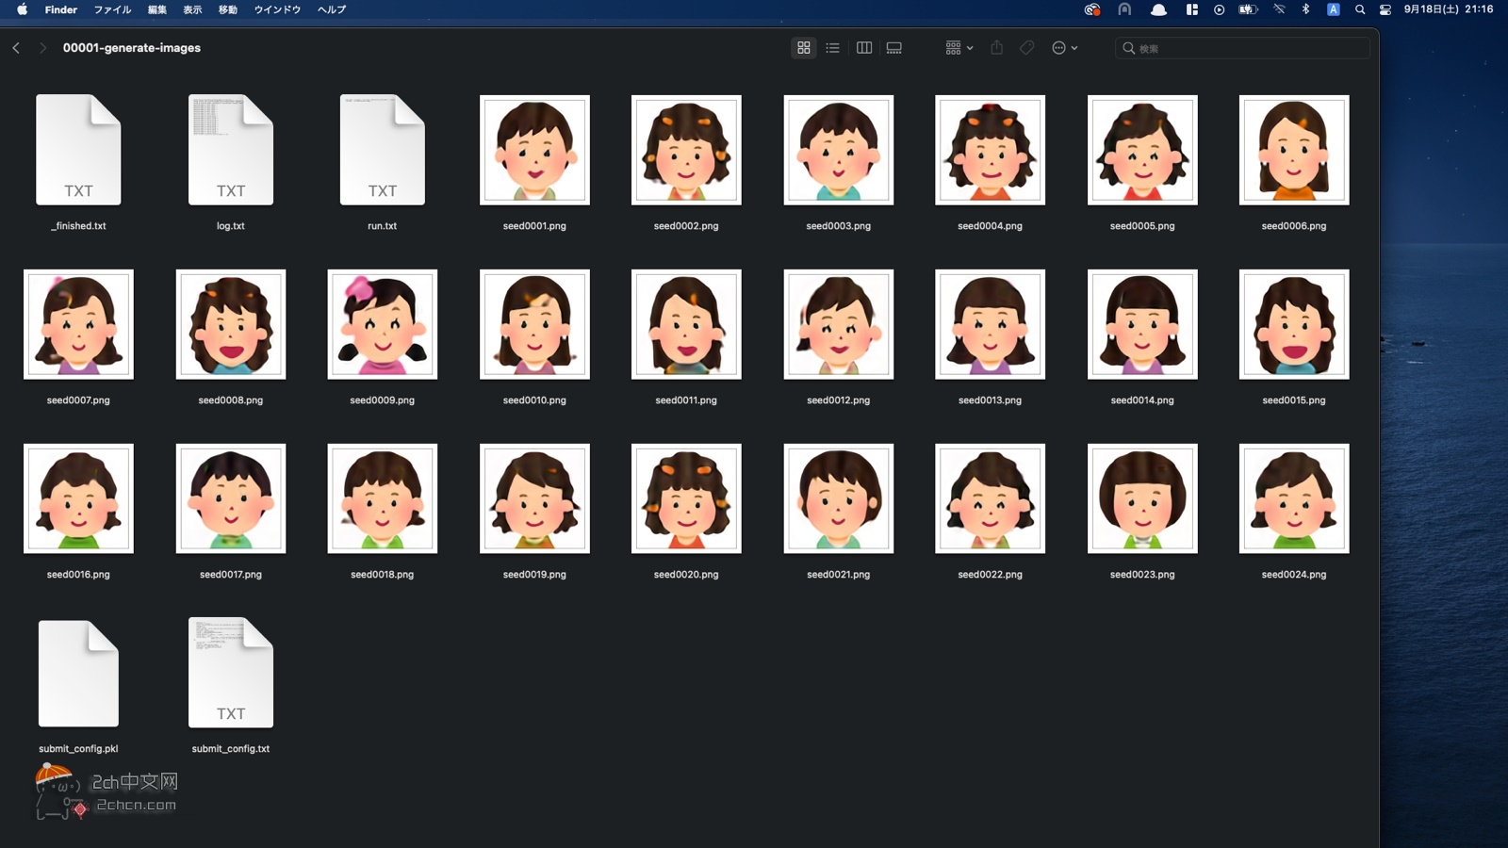Go back with the Finder back arrow

(16, 48)
